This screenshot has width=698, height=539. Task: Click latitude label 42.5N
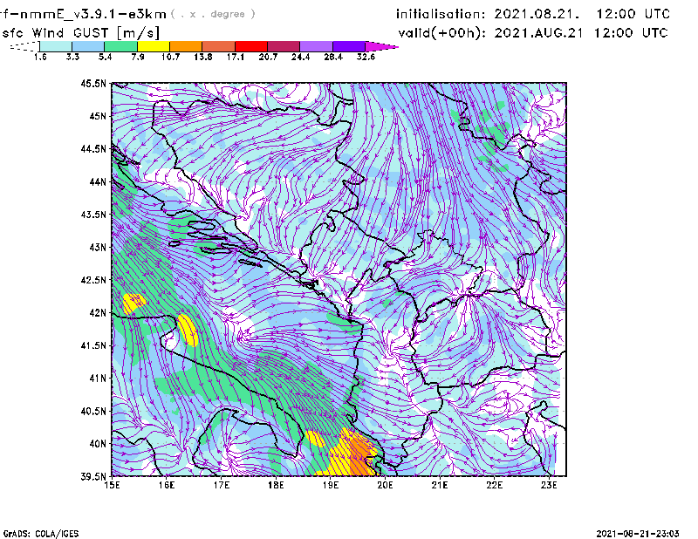93,280
